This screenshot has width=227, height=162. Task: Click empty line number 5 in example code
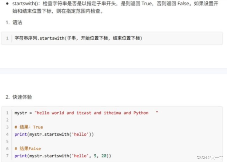(7, 141)
